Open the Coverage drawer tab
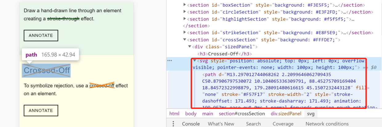This screenshot has width=382, height=127. (x=283, y=124)
